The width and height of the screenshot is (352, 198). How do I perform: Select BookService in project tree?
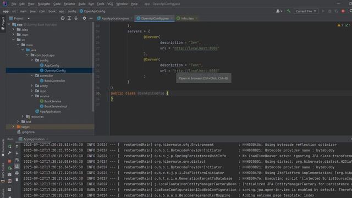click(53, 101)
